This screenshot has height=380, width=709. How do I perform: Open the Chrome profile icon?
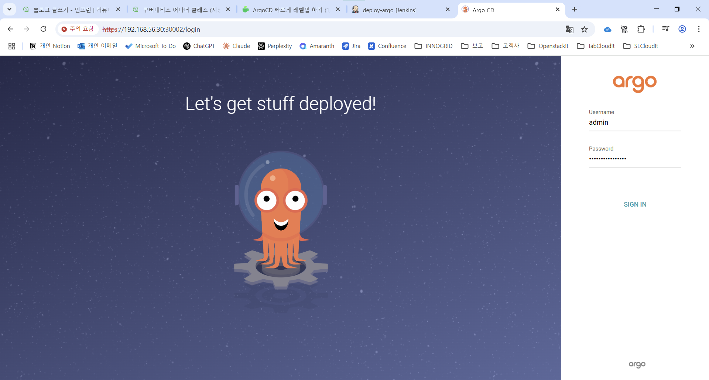(682, 29)
